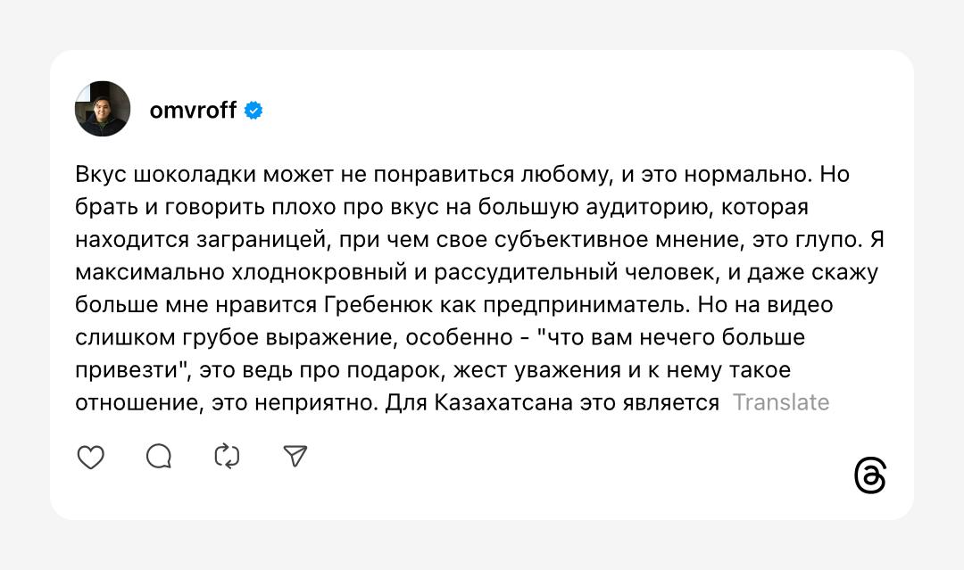Click the blue verified badge next to omvroff
The image size is (964, 570).
(253, 111)
